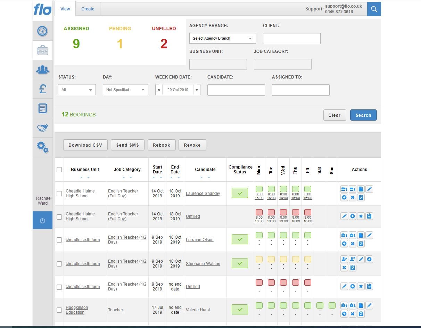This screenshot has height=328, width=421.
Task: Switch to the Create tab
Action: pos(88,9)
